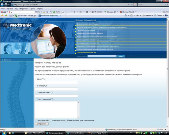Image resolution: width=169 pixels, height=135 pixels.
Task: Click the Refresh button next to the address bar
Action: pyautogui.click(x=132, y=5)
